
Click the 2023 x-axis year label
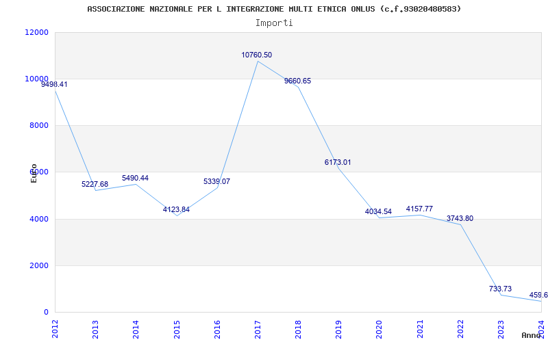tap(501, 329)
